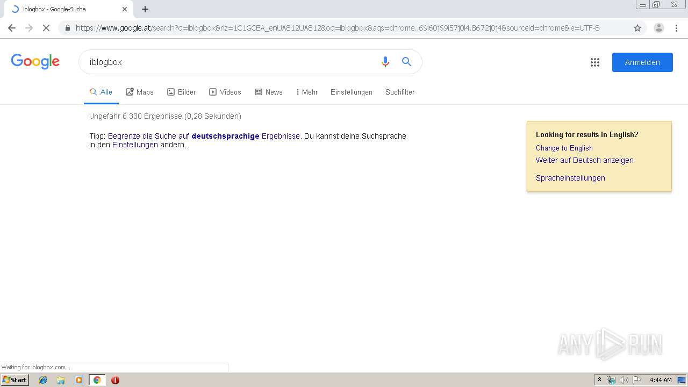Open the media player taskbar icon
Screen dimensions: 688x387
pos(79,380)
